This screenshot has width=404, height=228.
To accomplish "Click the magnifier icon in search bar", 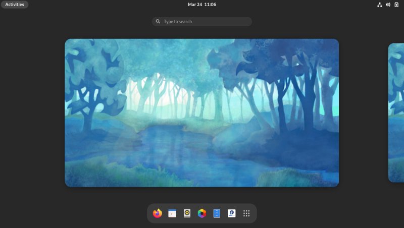I will [158, 22].
